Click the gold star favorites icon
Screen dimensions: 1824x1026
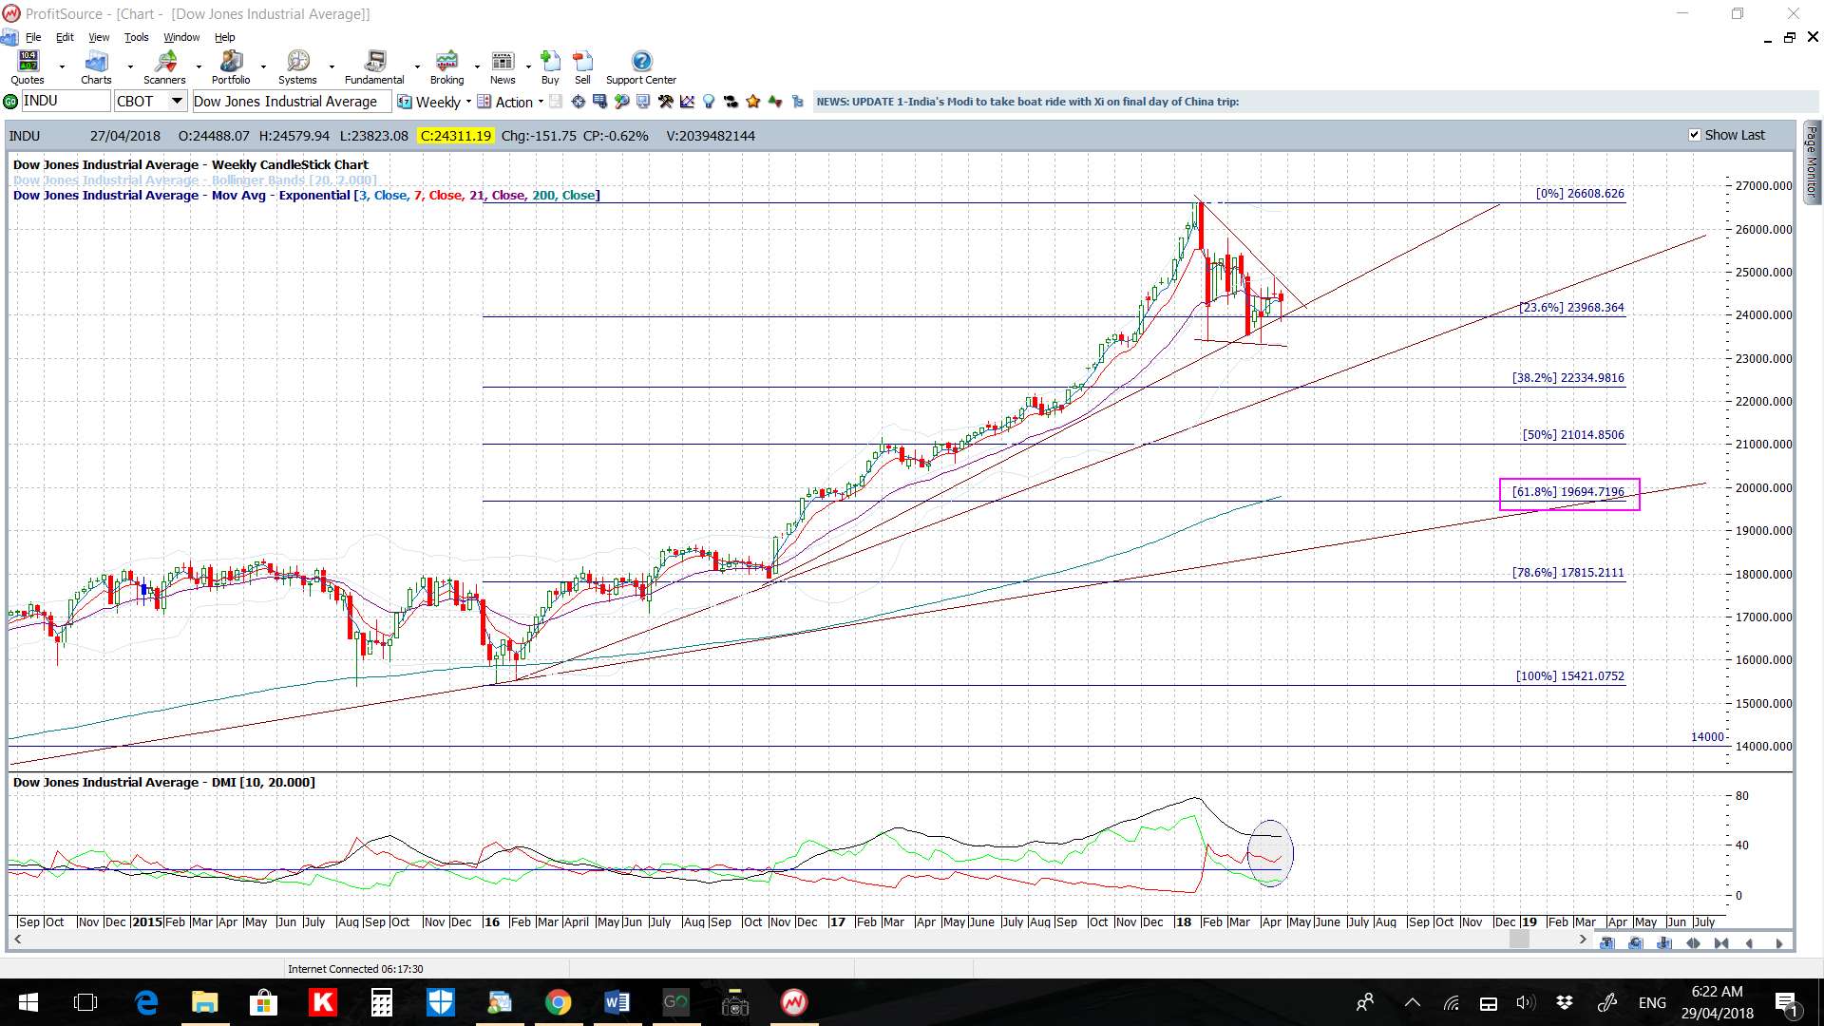tap(753, 102)
